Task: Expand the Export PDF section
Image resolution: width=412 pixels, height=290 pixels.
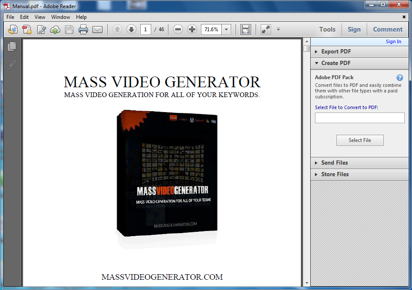Action: (x=359, y=51)
